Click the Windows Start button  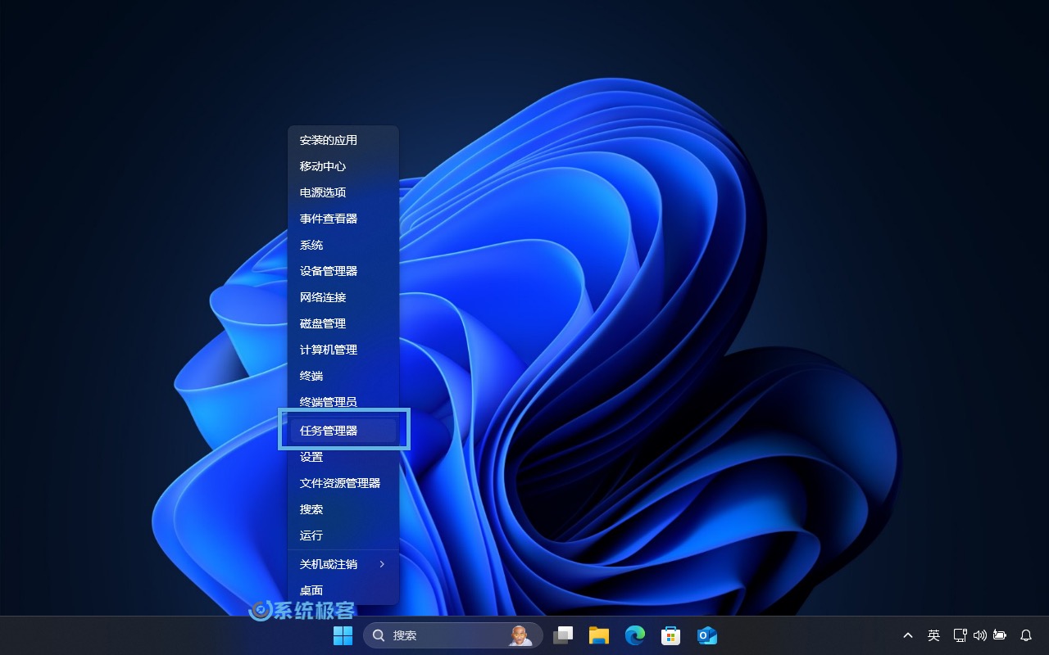(x=343, y=635)
